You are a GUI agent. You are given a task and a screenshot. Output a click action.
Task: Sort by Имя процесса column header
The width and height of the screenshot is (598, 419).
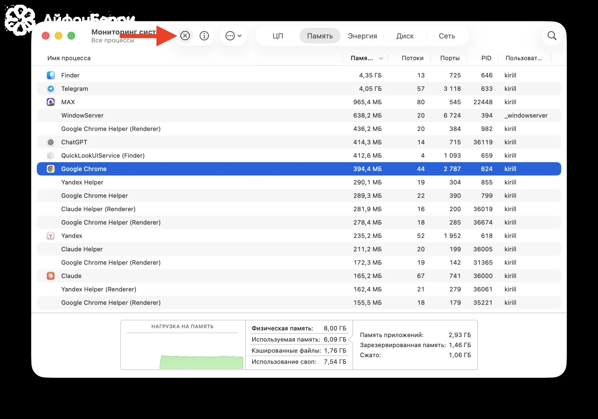point(69,58)
